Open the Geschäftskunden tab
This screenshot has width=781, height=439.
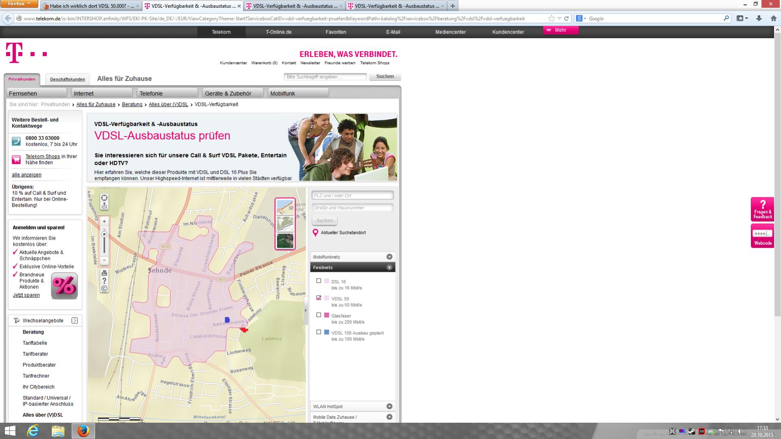click(68, 79)
